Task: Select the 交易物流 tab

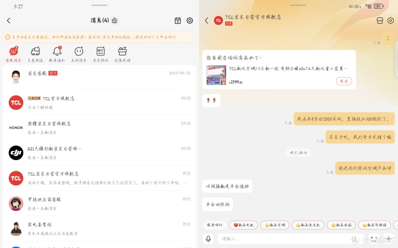Action: point(35,54)
